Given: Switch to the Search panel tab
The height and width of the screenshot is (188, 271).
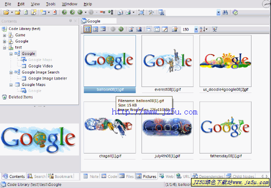Looking at the screenshot, I should tap(36, 176).
